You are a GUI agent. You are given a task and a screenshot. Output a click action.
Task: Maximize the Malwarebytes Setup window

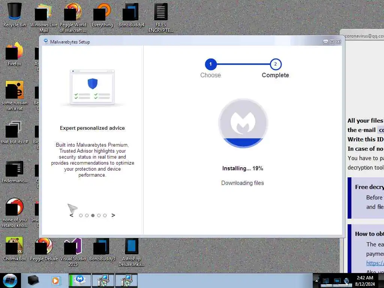[332, 42]
